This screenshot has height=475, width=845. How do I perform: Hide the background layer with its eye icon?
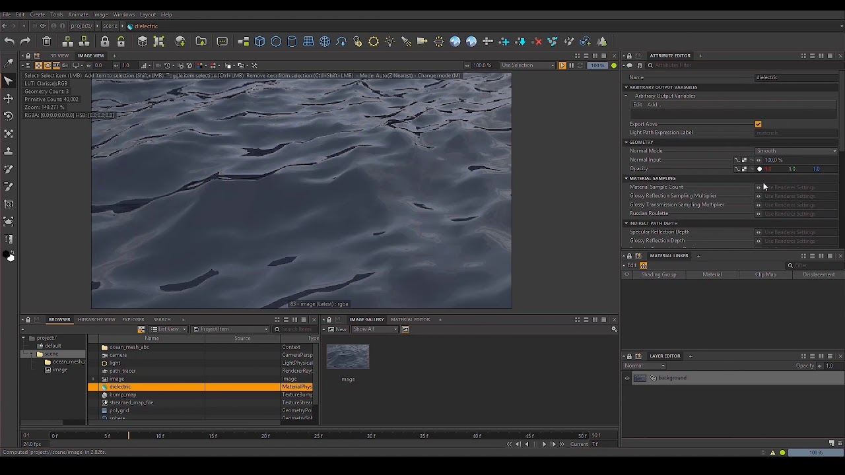point(627,378)
